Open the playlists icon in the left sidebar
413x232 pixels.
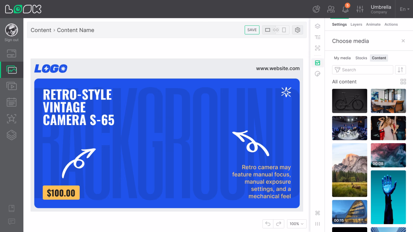point(11,86)
